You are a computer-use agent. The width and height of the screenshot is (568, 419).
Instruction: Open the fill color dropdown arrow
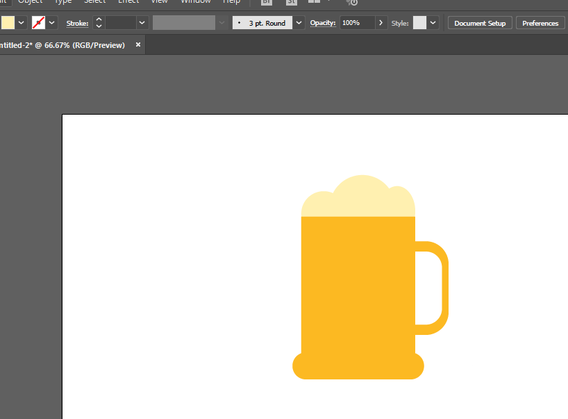tap(22, 23)
